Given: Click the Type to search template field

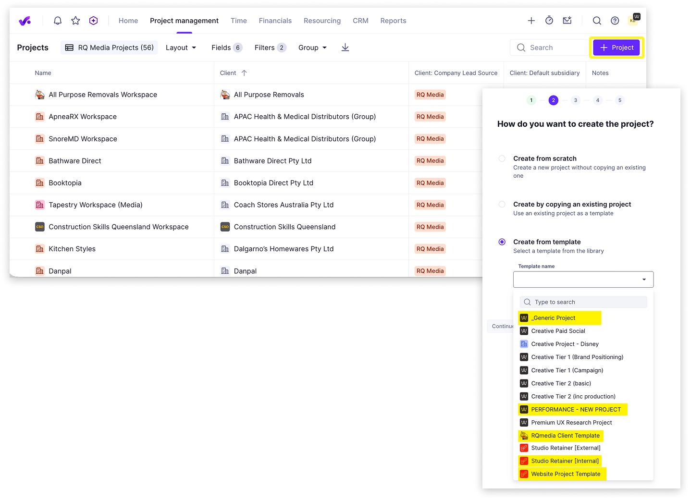Looking at the screenshot, I should (583, 302).
